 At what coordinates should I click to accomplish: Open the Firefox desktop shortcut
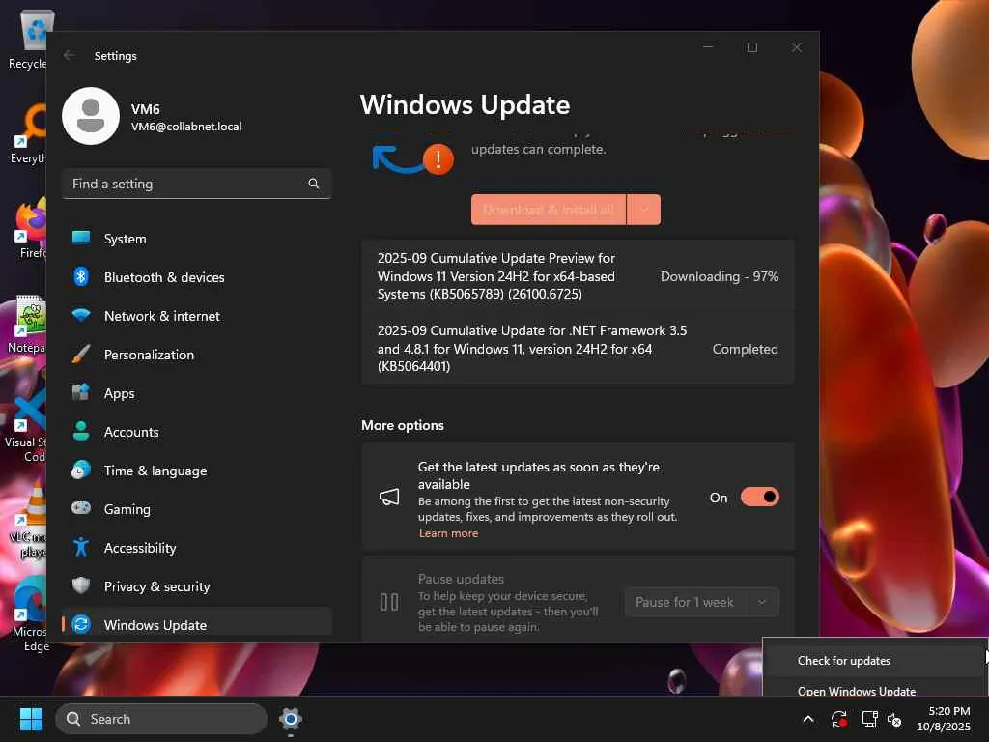pos(30,228)
